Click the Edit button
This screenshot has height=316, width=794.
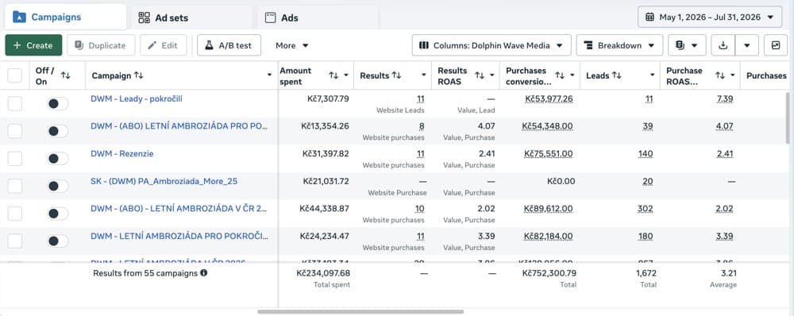coord(163,45)
